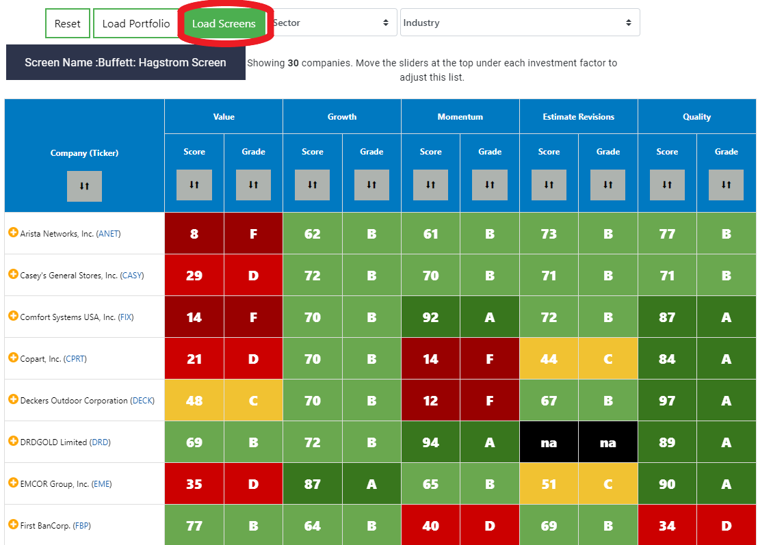Sort by Momentum Score column

pos(430,185)
